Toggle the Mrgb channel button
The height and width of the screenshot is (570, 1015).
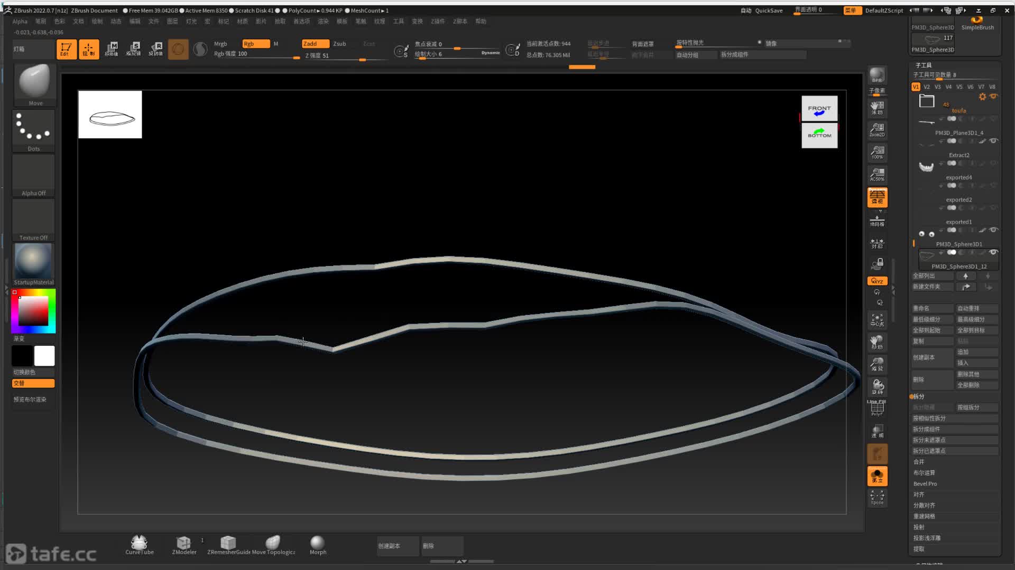pos(220,44)
